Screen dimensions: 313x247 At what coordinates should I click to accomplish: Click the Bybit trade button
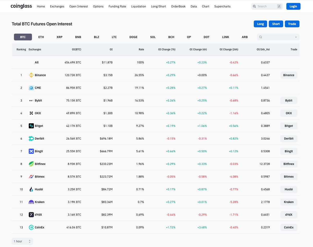click(x=289, y=100)
